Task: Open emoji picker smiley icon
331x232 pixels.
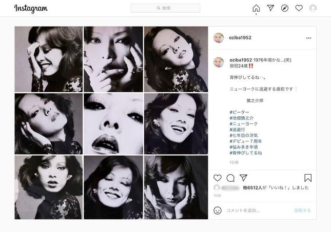Action: pyautogui.click(x=218, y=210)
